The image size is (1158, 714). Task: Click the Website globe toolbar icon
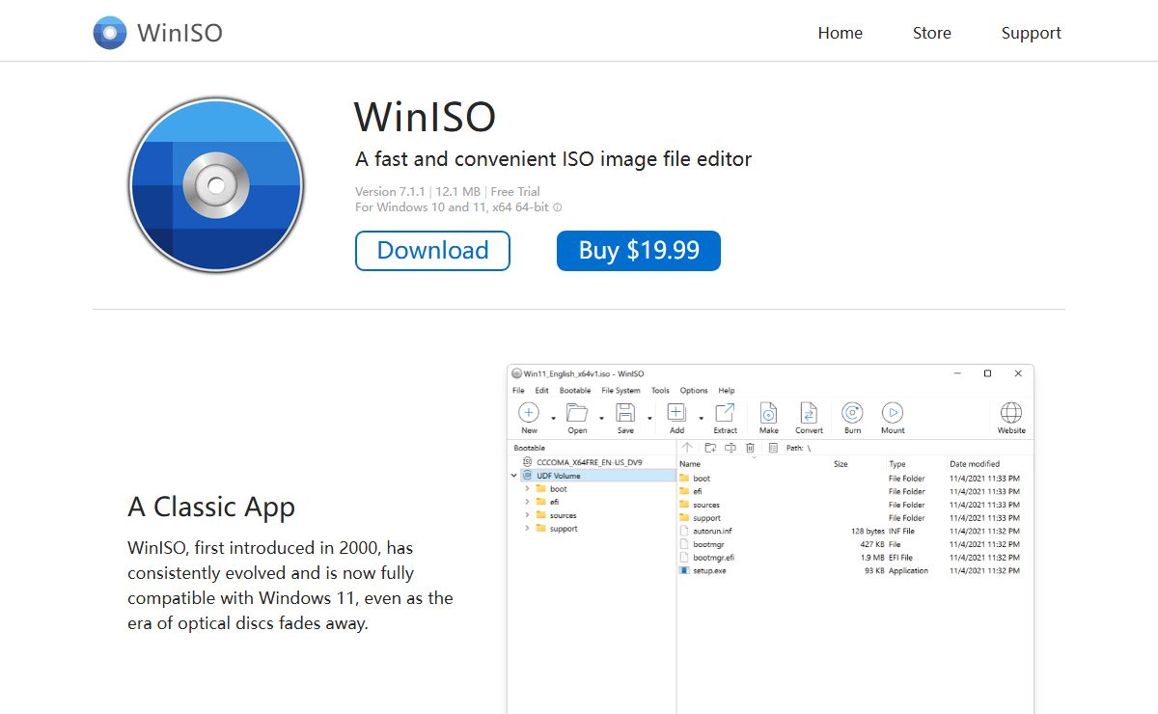(1011, 412)
